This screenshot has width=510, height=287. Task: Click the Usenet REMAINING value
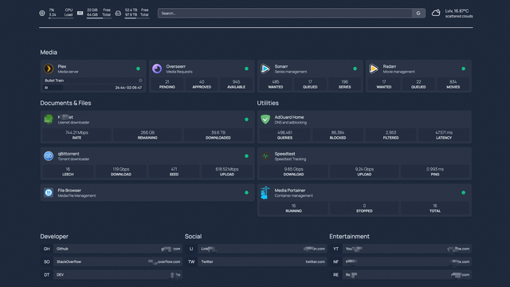[x=147, y=135]
